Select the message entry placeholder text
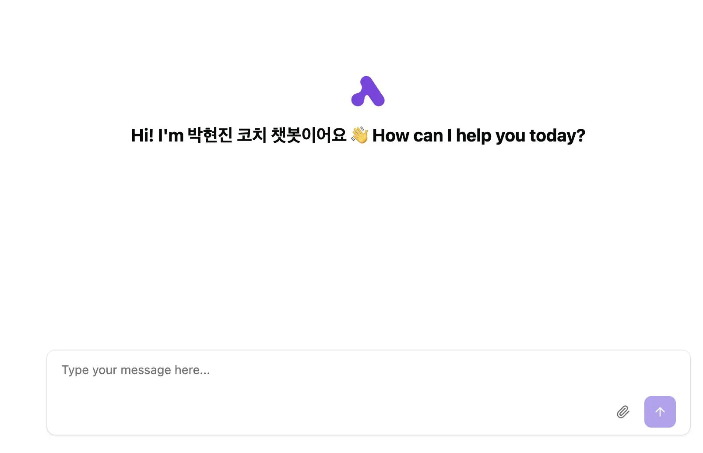 (x=136, y=370)
